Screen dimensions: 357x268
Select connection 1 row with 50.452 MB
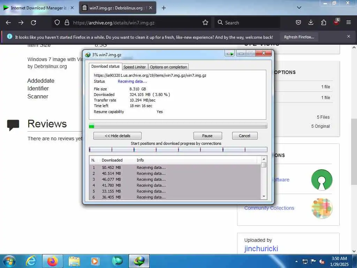(175, 167)
